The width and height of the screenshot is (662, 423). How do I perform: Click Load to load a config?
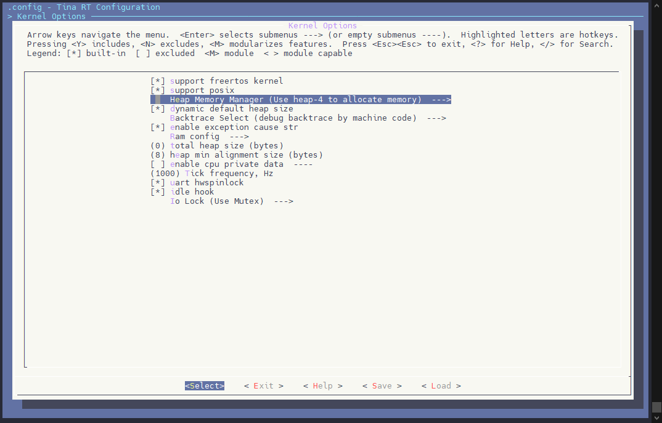coord(441,386)
